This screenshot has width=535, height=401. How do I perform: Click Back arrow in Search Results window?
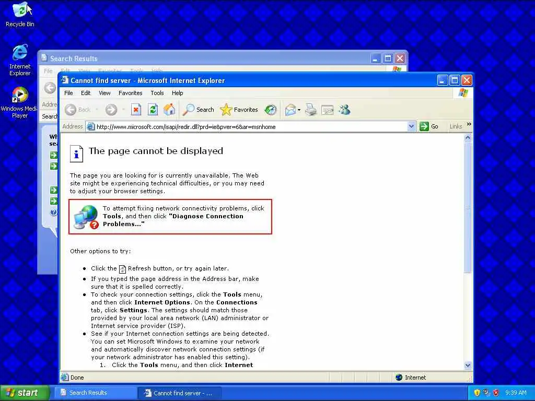click(x=50, y=88)
